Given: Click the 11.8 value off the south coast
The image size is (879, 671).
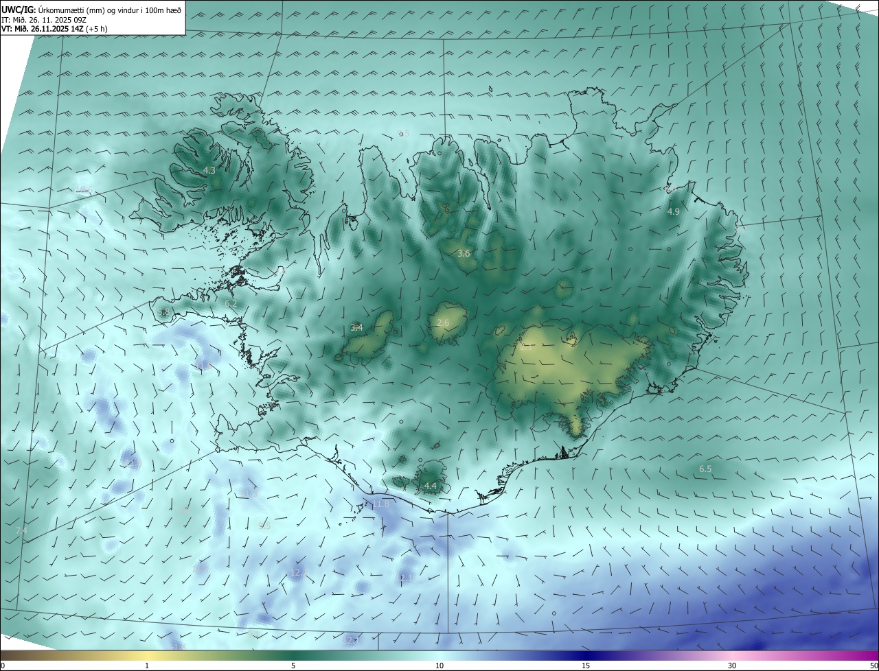Looking at the screenshot, I should pos(380,504).
